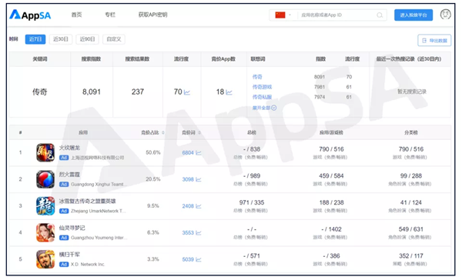Click the 火纹屠龙 app icon

[45, 152]
